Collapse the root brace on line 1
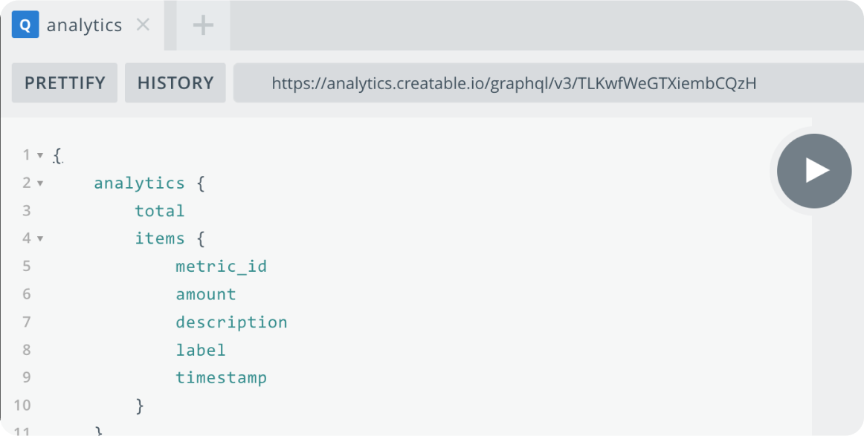 pyautogui.click(x=39, y=156)
